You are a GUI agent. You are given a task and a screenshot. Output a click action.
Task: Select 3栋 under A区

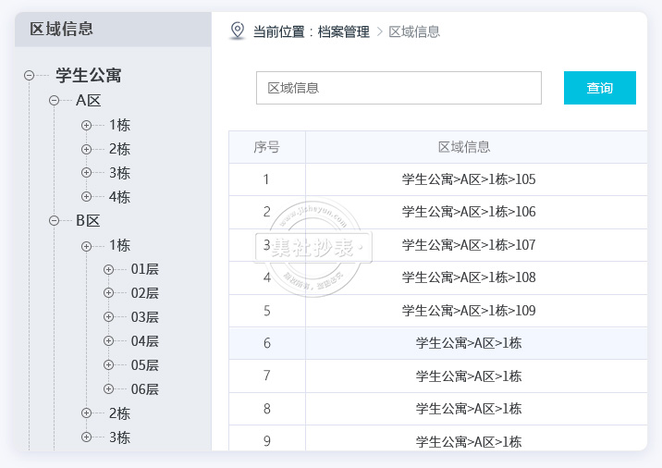tap(119, 173)
